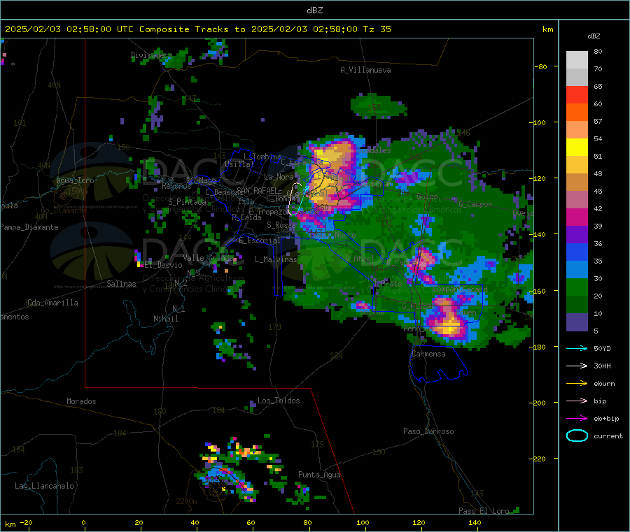The image size is (630, 532).
Task: Click the 'Valle_Grande' map label
Action: pyautogui.click(x=208, y=257)
